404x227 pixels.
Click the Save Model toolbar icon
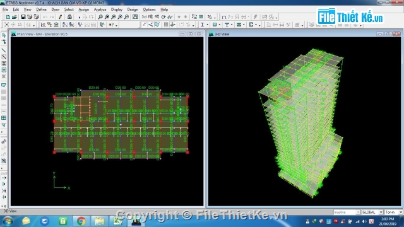[23, 17]
